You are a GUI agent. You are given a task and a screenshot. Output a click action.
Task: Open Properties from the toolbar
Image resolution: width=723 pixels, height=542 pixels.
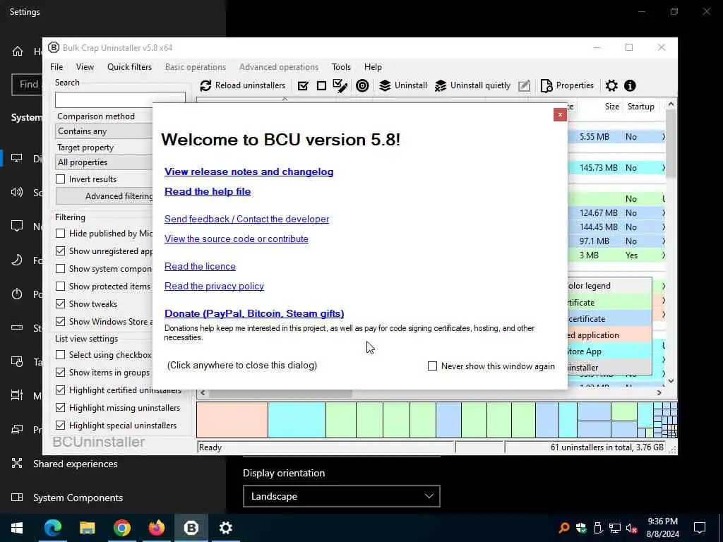[567, 85]
